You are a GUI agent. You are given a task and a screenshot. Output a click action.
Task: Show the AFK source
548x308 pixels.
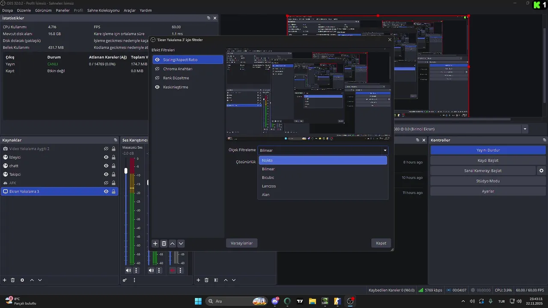pos(106,183)
